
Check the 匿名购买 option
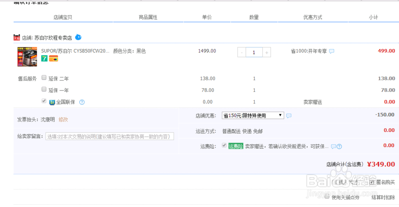coord(372,182)
